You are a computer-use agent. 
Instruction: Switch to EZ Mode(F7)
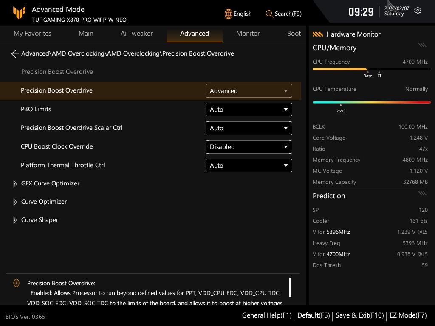(408, 315)
